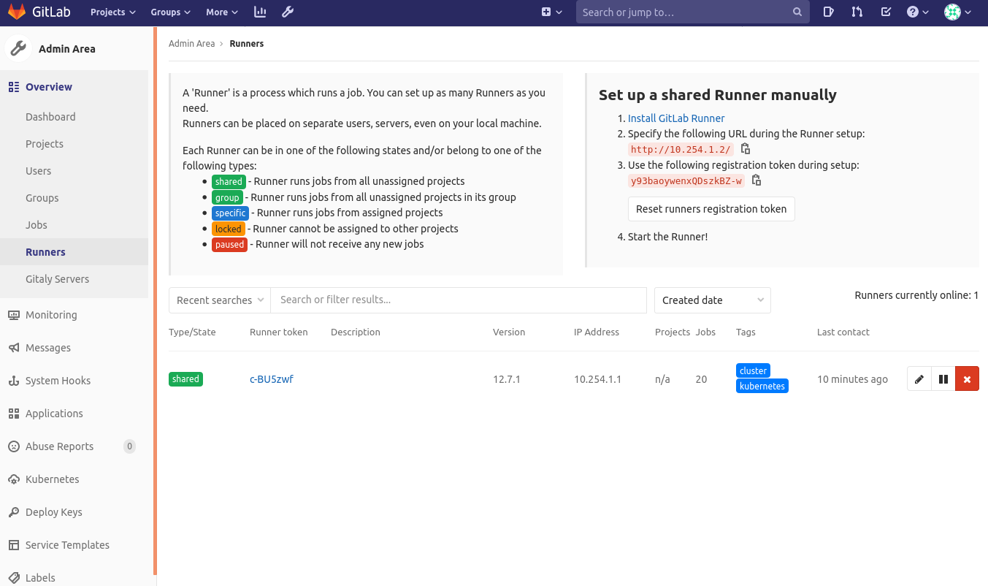Pause the c-BU5zwf runner
Screen dimensions: 988x586
(943, 379)
